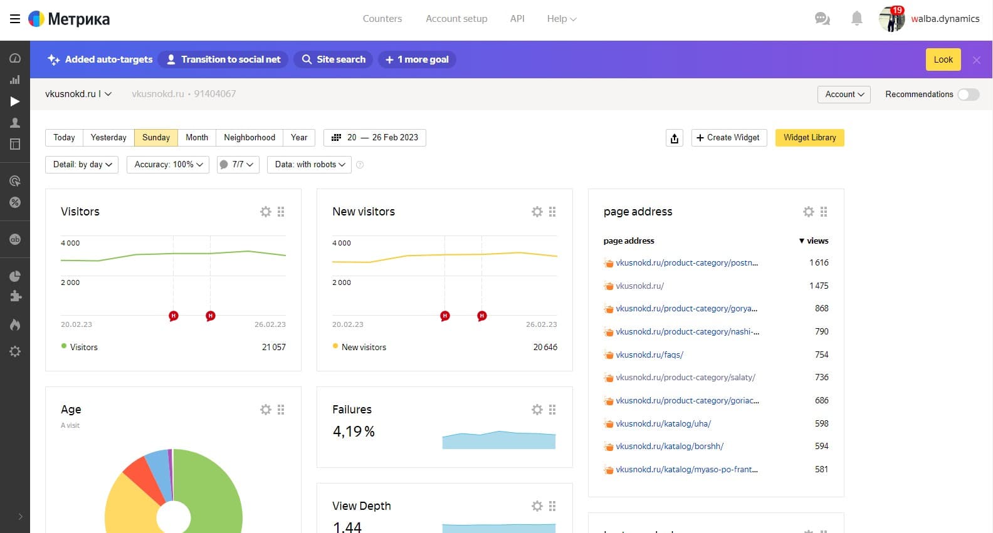Switch to the Month period tab
The image size is (993, 533).
pos(197,138)
